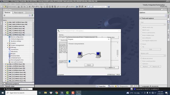Click the Search in project field

click(100, 7)
